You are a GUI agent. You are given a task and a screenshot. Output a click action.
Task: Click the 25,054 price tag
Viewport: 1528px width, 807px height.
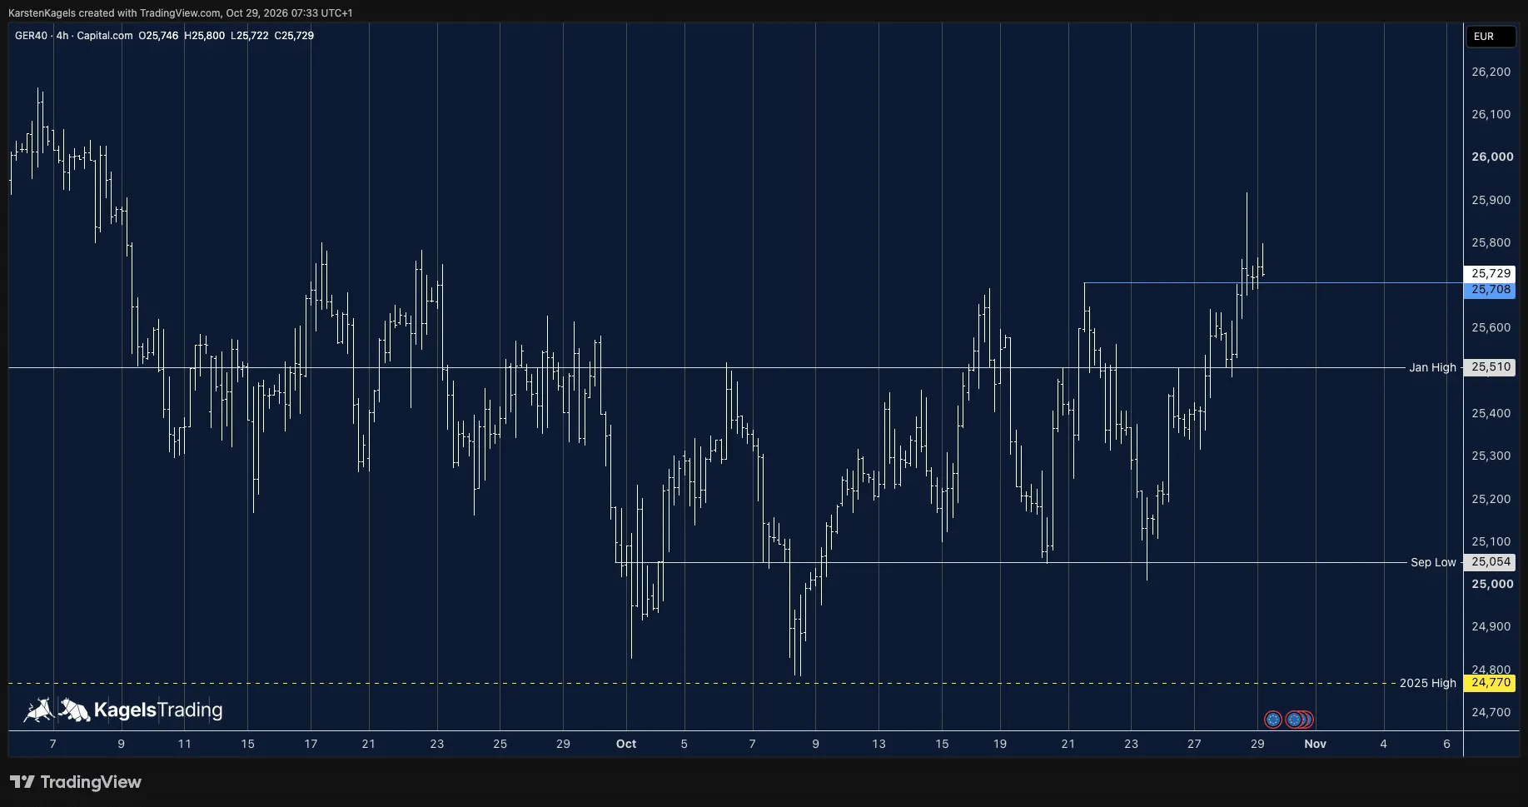click(1490, 562)
